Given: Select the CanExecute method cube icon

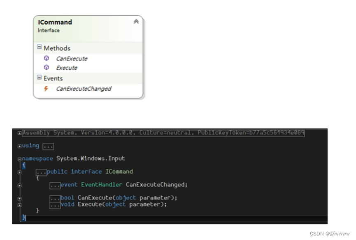Looking at the screenshot, I should coord(47,58).
